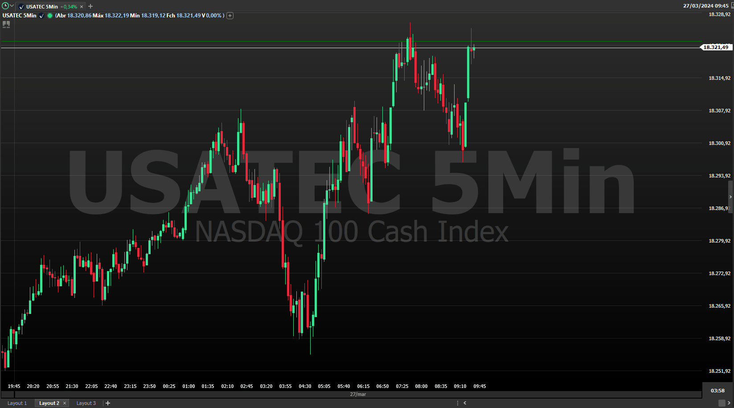Screen dimensions: 734x408
Task: Click the USATEC 5Min chart title label
Action: [x=20, y=16]
